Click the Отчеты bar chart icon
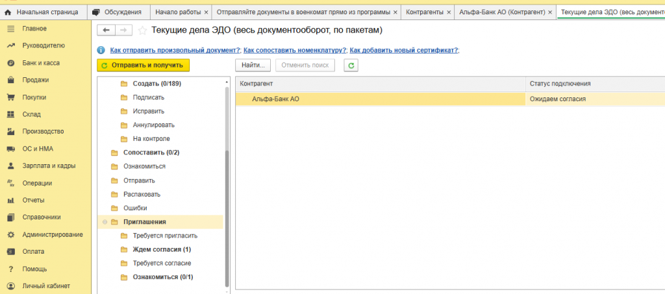 [x=12, y=201]
